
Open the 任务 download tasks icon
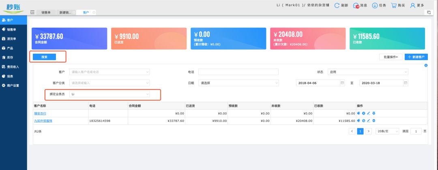point(375,5)
